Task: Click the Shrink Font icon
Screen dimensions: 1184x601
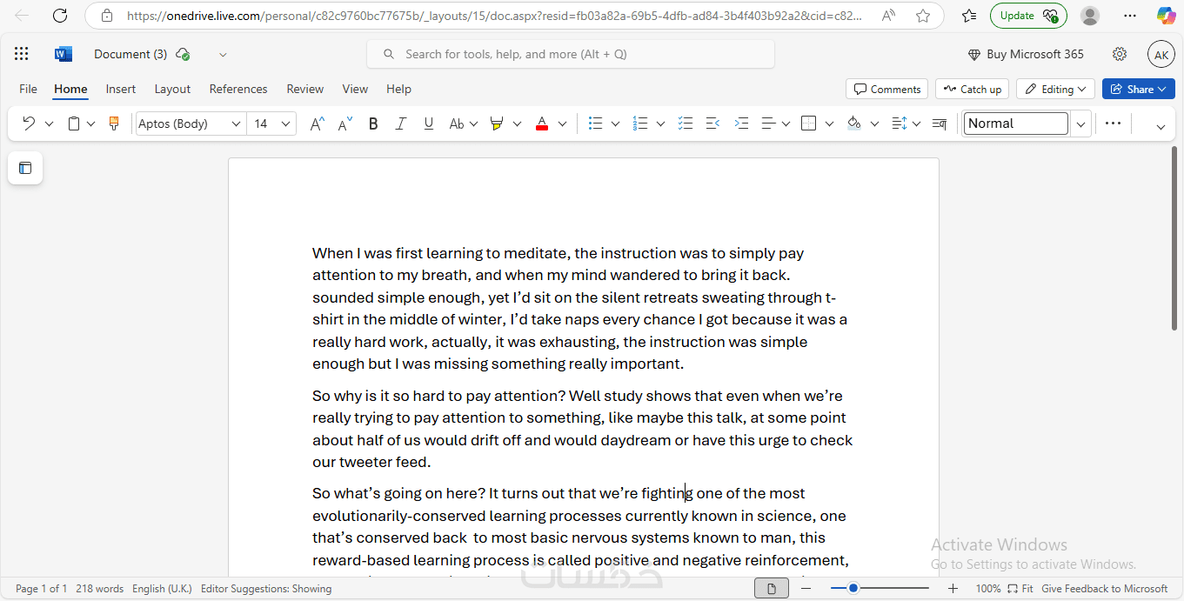Action: coord(345,124)
